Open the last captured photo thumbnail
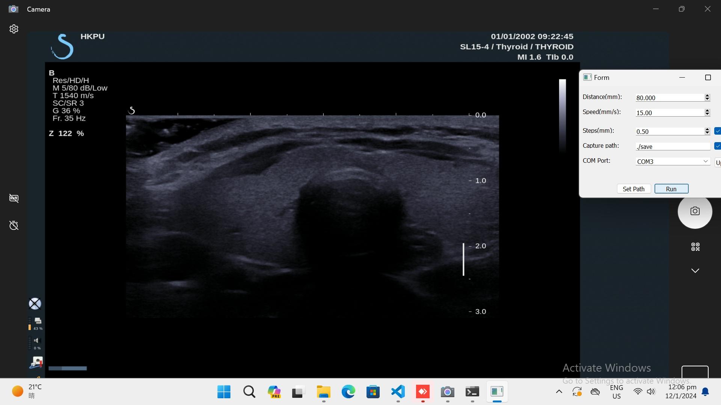The image size is (721, 405). (695, 372)
